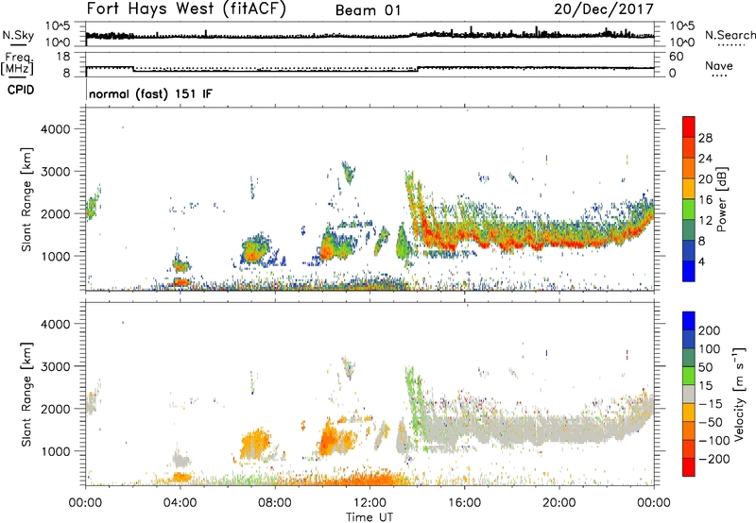
Task: Select the "Beam 01" header text
Action: [369, 10]
